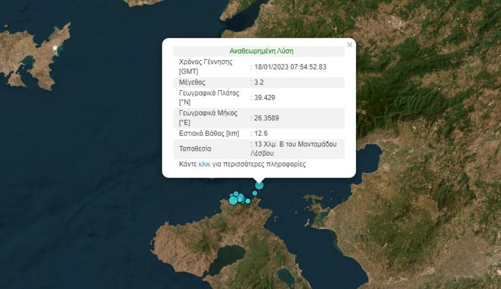Click the focal depth value 12.6
The image size is (501, 289).
[x=260, y=133]
